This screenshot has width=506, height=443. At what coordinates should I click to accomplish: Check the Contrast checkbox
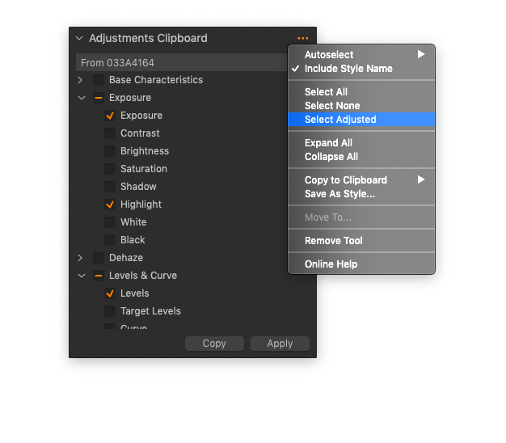point(110,133)
